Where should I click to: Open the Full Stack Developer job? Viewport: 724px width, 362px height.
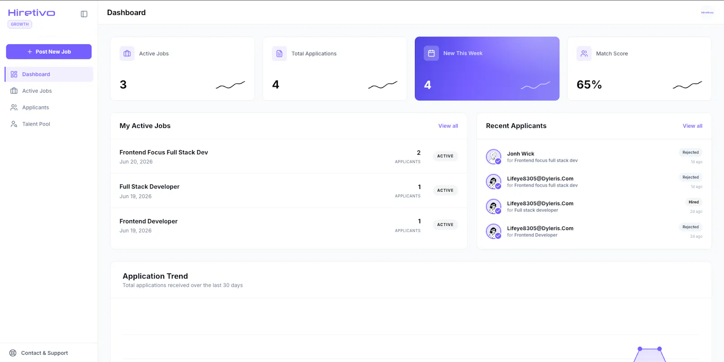(289, 191)
